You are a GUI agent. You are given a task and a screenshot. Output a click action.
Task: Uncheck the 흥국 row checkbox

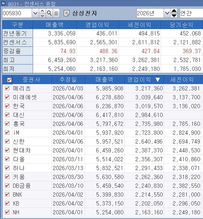7,124
